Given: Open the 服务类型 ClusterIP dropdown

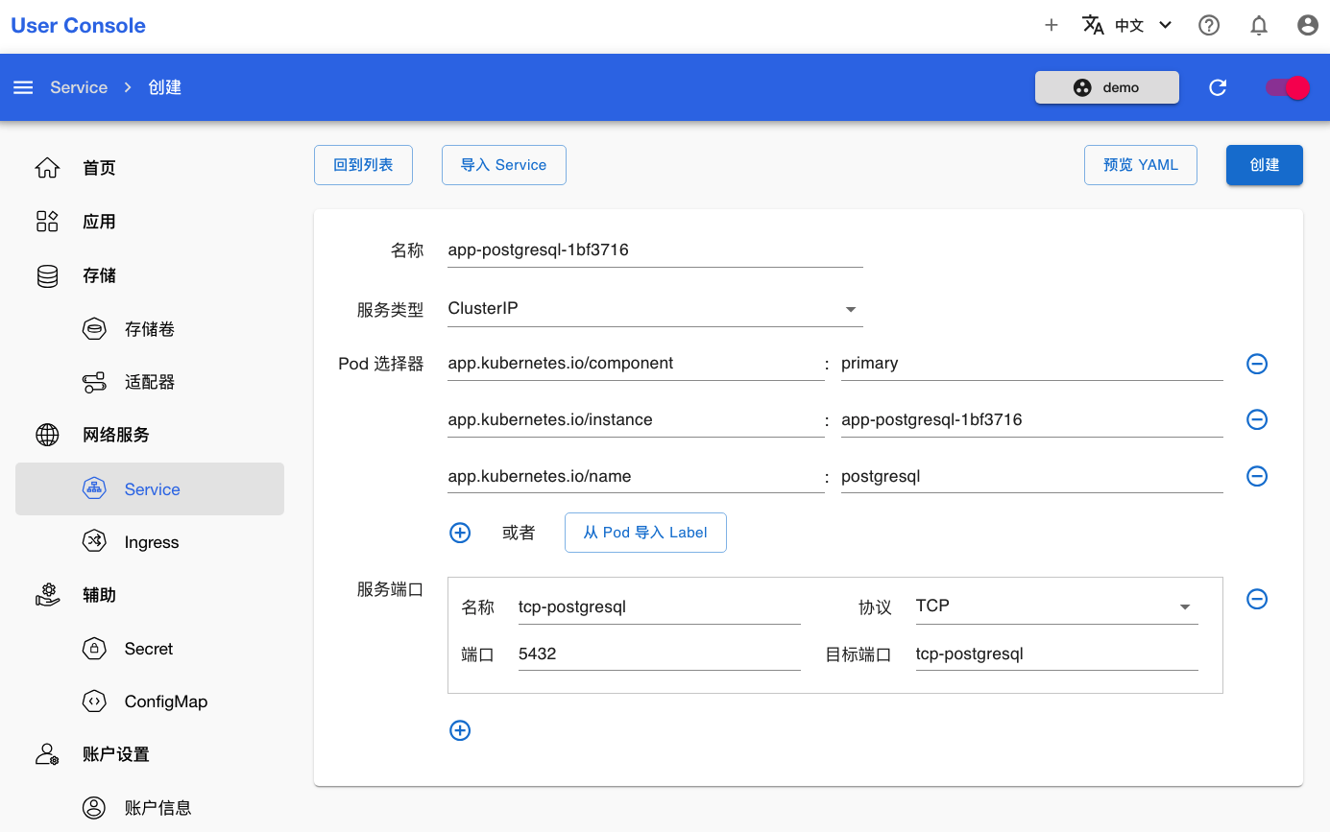Looking at the screenshot, I should pos(655,309).
